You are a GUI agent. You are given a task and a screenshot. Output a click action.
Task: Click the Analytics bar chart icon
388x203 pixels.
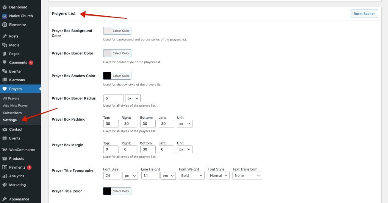pyautogui.click(x=5, y=176)
